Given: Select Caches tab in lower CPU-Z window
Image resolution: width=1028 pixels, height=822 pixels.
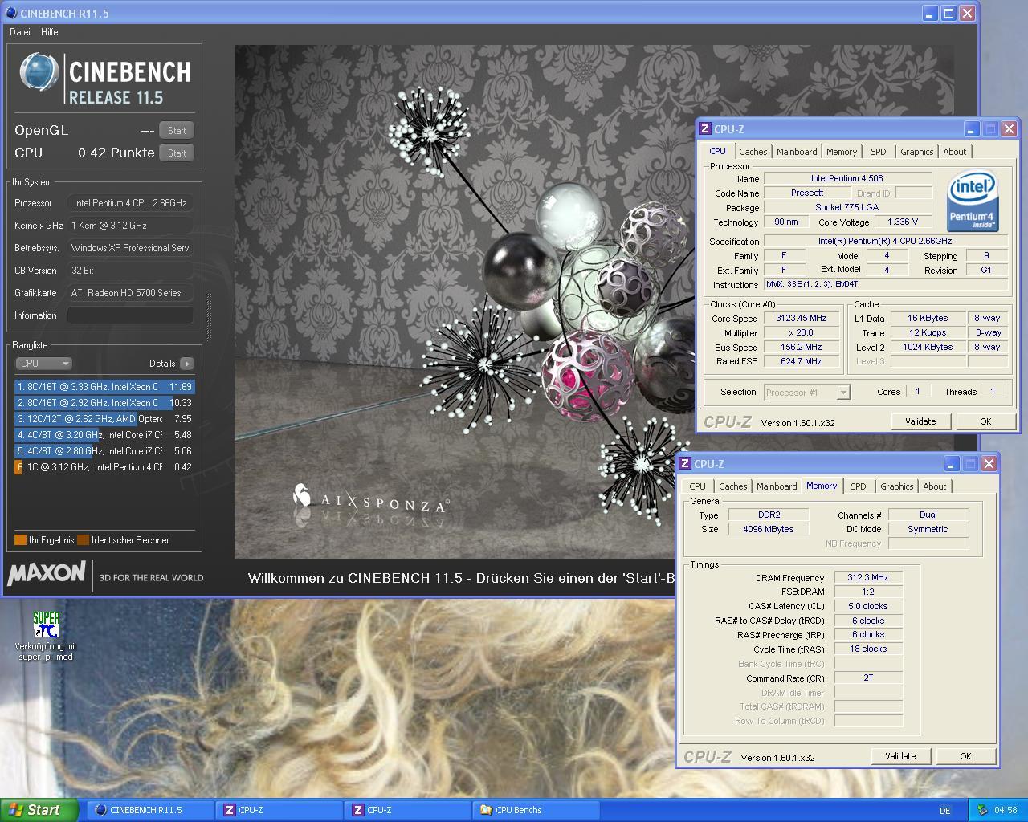Looking at the screenshot, I should click(x=733, y=486).
